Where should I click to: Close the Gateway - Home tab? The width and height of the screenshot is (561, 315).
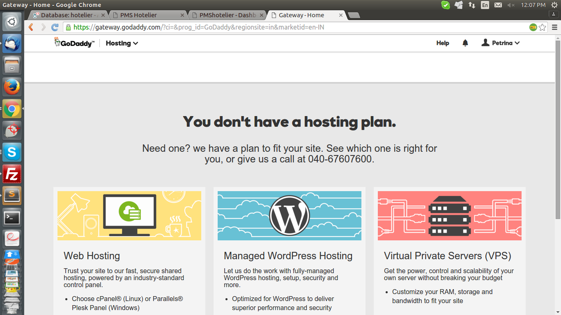click(x=340, y=15)
